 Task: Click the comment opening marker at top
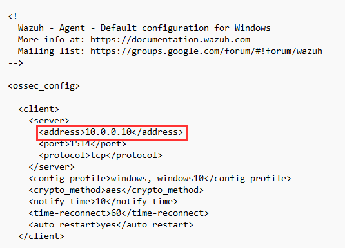pyautogui.click(x=18, y=17)
